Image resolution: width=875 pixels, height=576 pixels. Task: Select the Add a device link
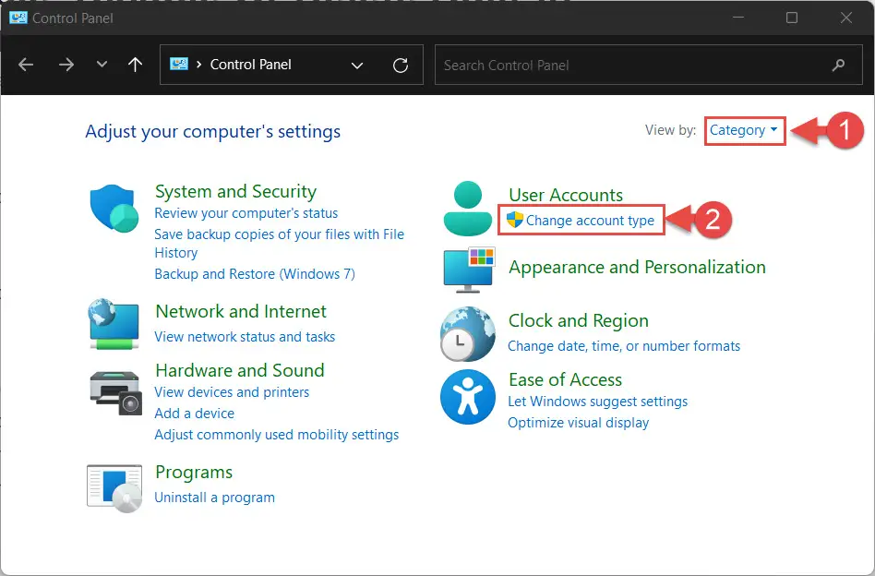pyautogui.click(x=194, y=414)
